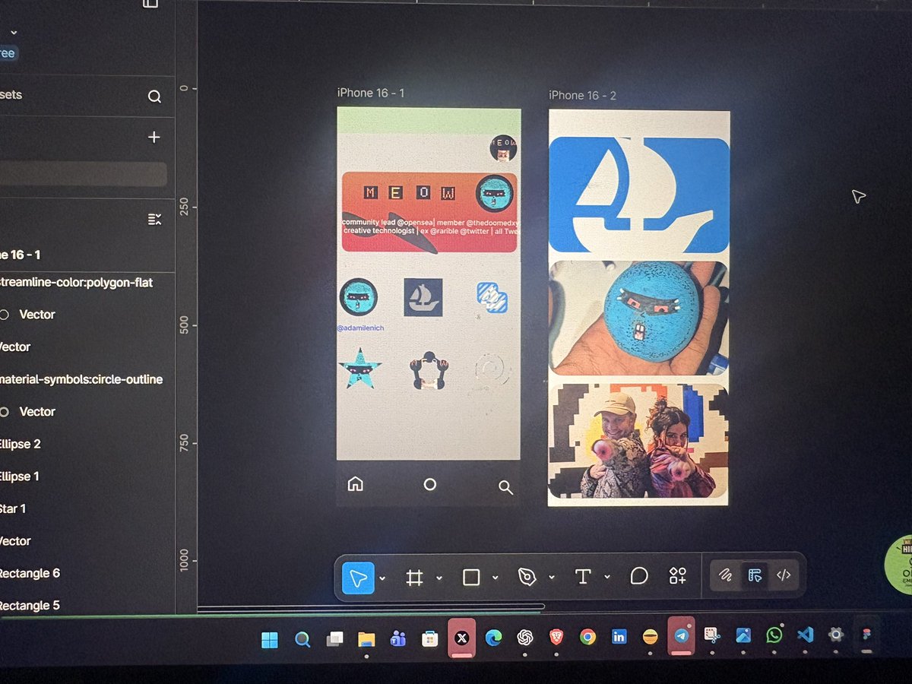912x684 pixels.
Task: Select Vector layer under circle-outline
Action: (36, 412)
